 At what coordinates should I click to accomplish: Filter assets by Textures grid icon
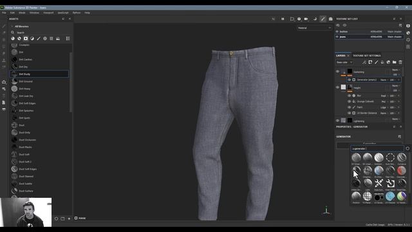pos(51,39)
